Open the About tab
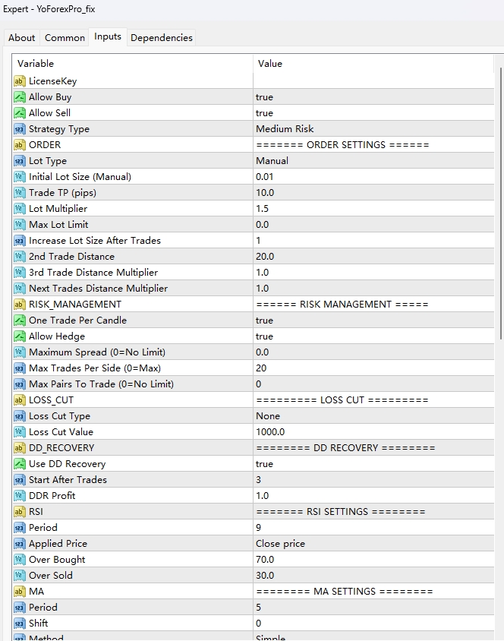This screenshot has height=641, width=504. click(x=22, y=38)
